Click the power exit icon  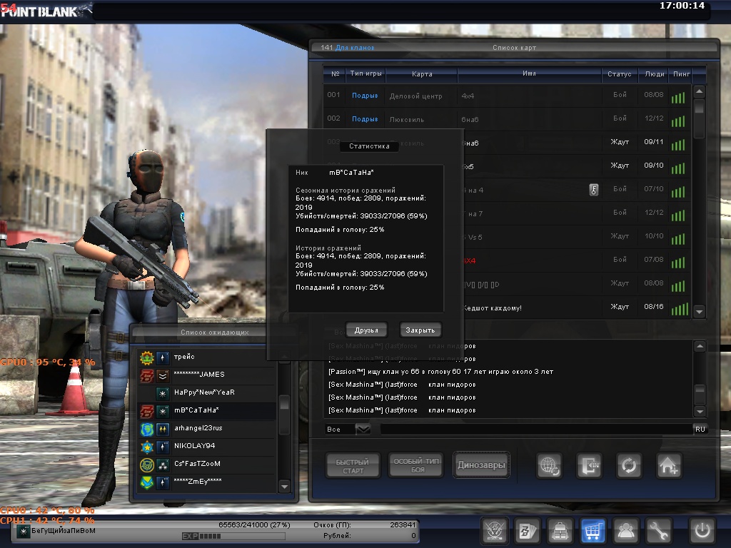point(702,530)
